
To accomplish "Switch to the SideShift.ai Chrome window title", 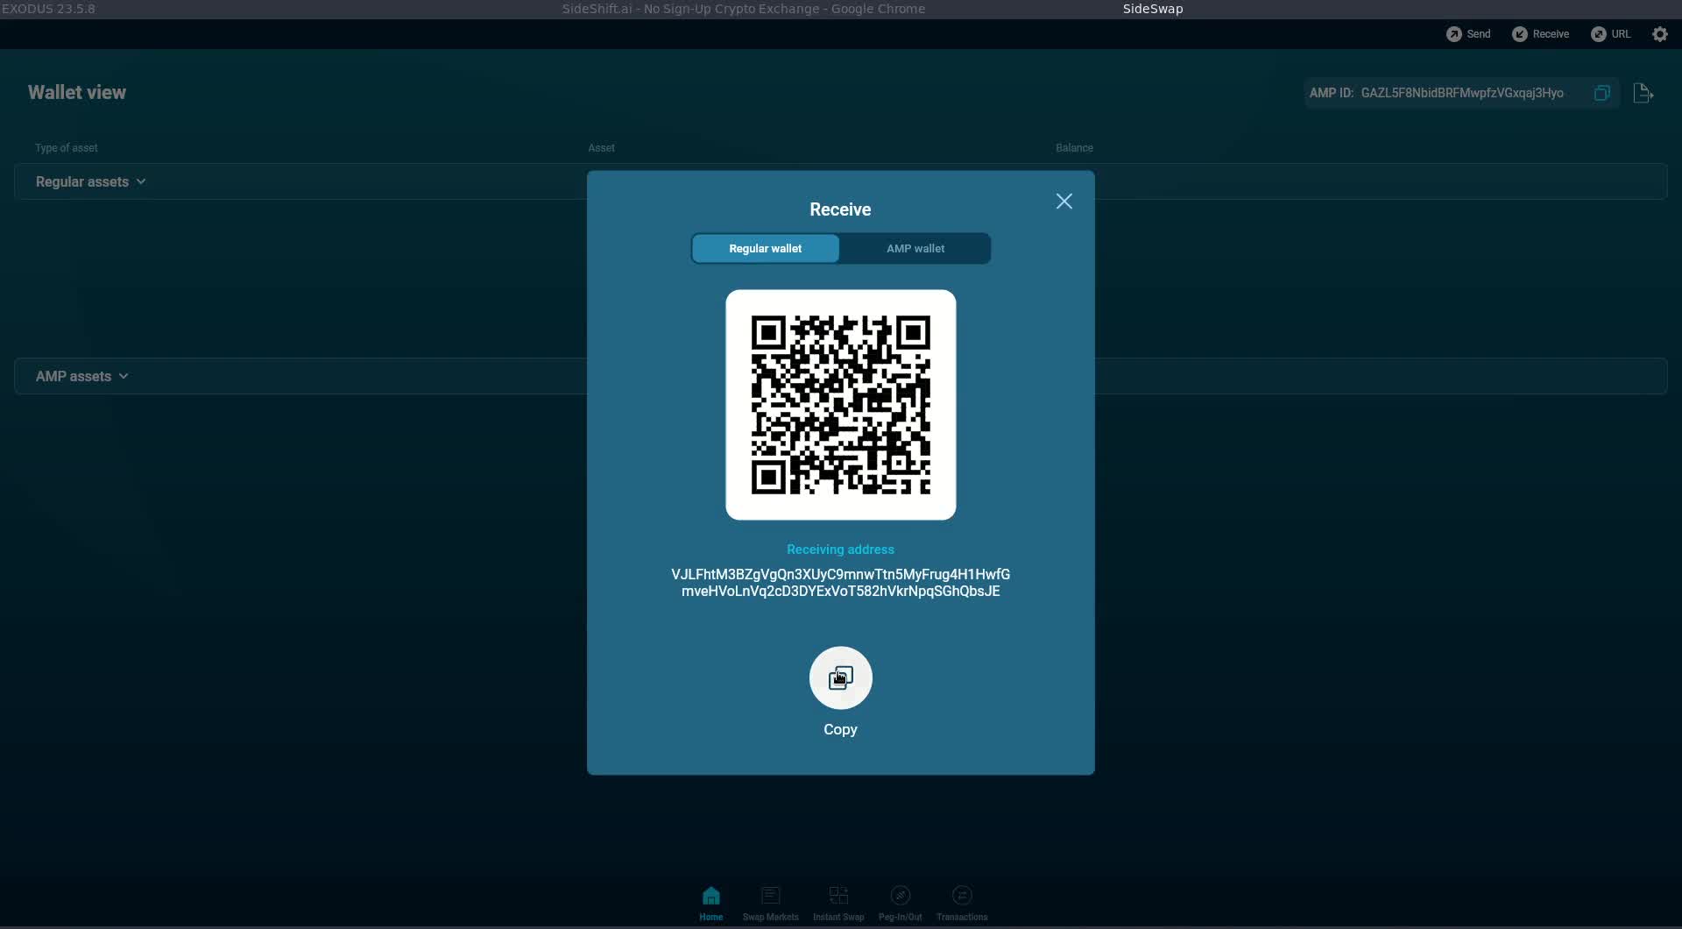I will click(x=743, y=9).
